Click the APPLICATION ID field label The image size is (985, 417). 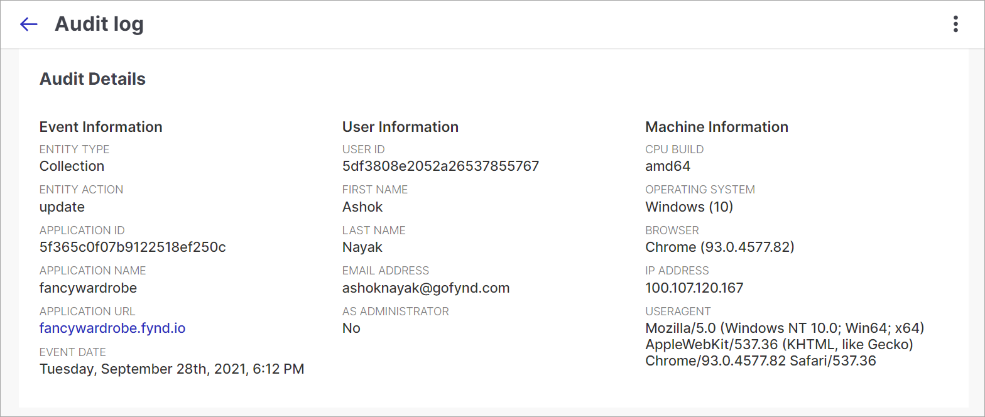82,230
